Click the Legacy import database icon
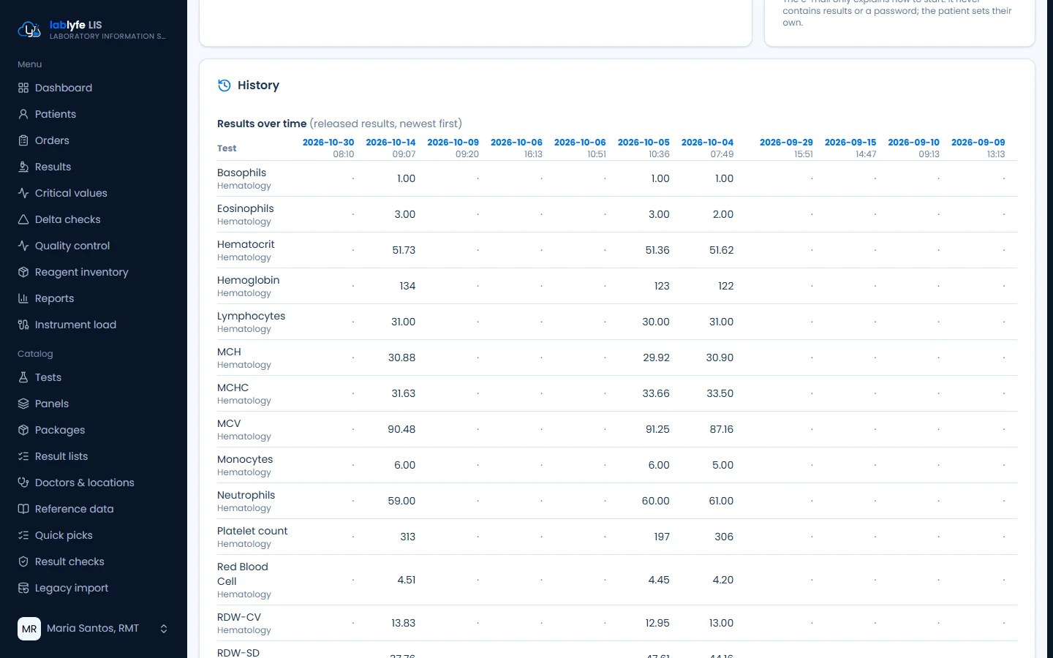 [23, 588]
